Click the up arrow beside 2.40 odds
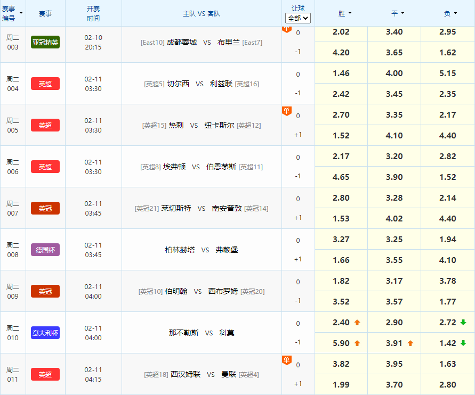 (357, 323)
